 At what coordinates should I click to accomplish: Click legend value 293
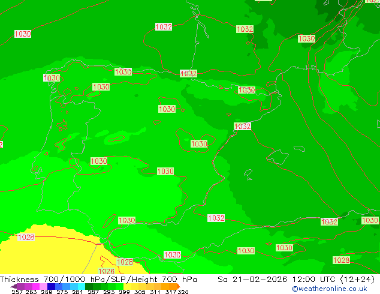109,292
